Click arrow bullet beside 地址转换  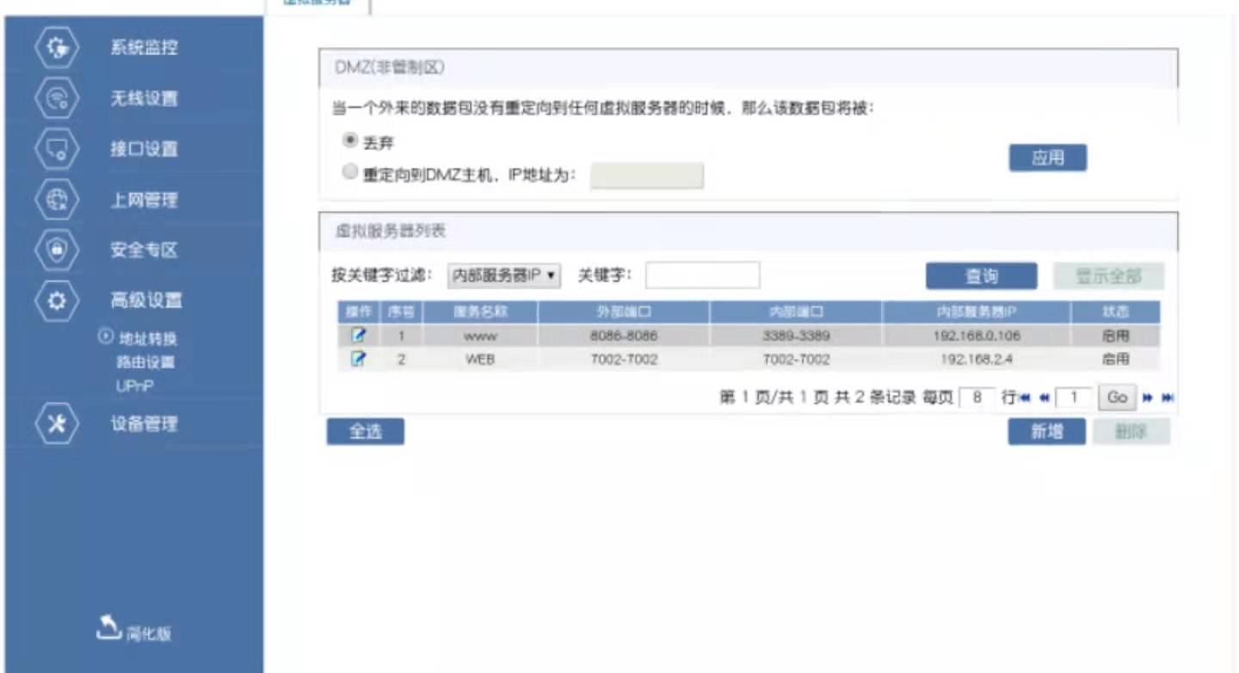pyautogui.click(x=106, y=336)
